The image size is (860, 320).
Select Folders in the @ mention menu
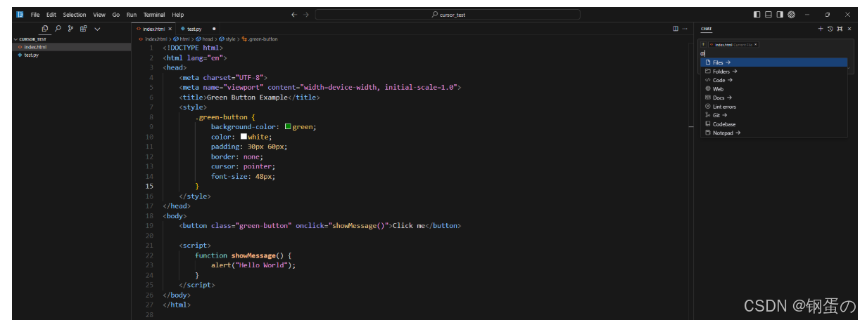[x=773, y=72]
